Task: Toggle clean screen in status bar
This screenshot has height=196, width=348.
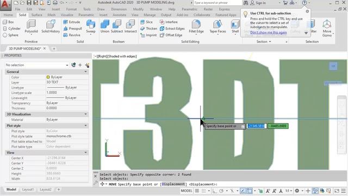Action: (x=337, y=191)
